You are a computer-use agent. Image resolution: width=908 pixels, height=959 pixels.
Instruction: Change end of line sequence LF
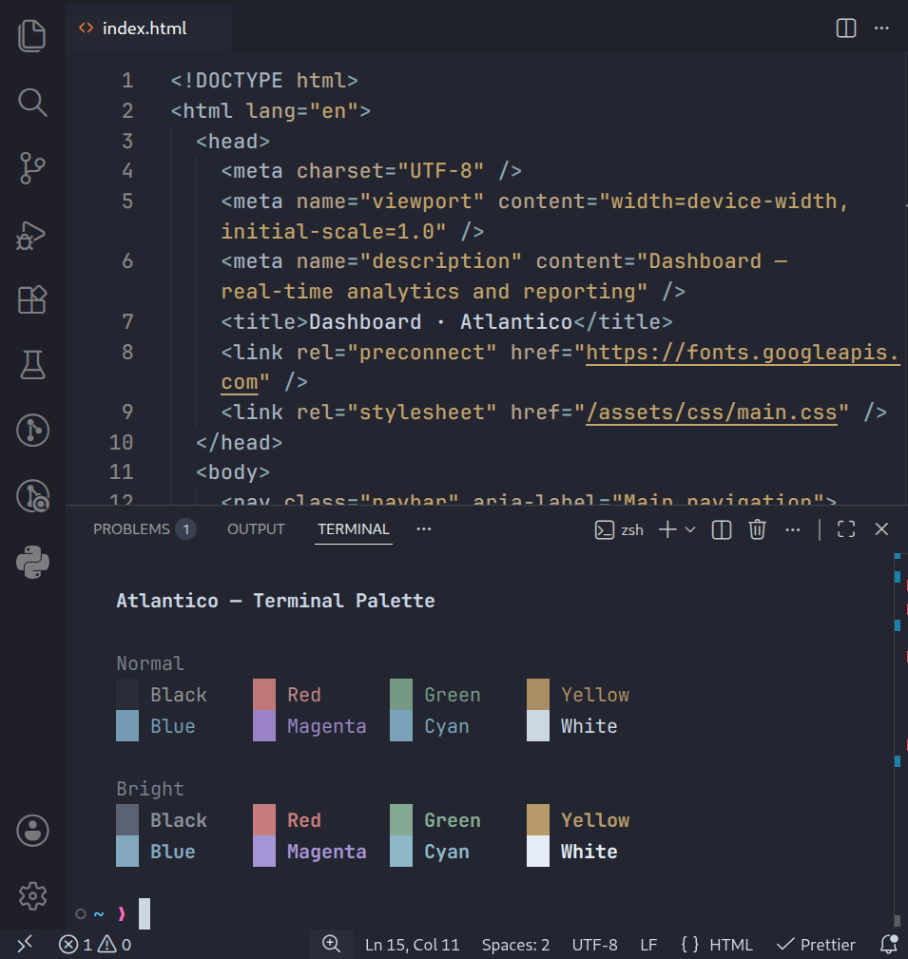click(x=649, y=945)
